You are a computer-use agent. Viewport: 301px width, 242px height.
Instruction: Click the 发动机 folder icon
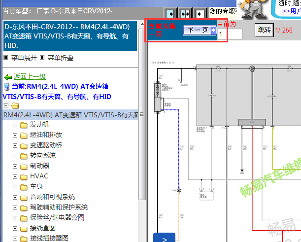(x=24, y=125)
